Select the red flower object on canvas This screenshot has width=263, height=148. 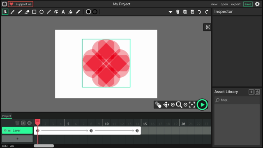coord(106,63)
